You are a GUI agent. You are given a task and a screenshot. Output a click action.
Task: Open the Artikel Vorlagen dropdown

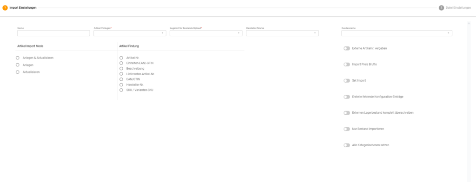click(x=130, y=33)
